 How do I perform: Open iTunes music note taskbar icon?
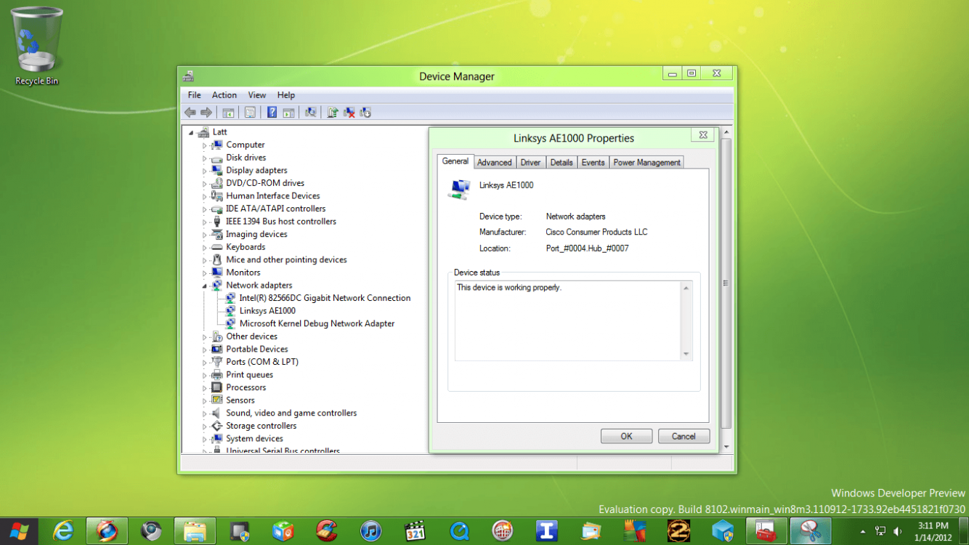pos(371,531)
